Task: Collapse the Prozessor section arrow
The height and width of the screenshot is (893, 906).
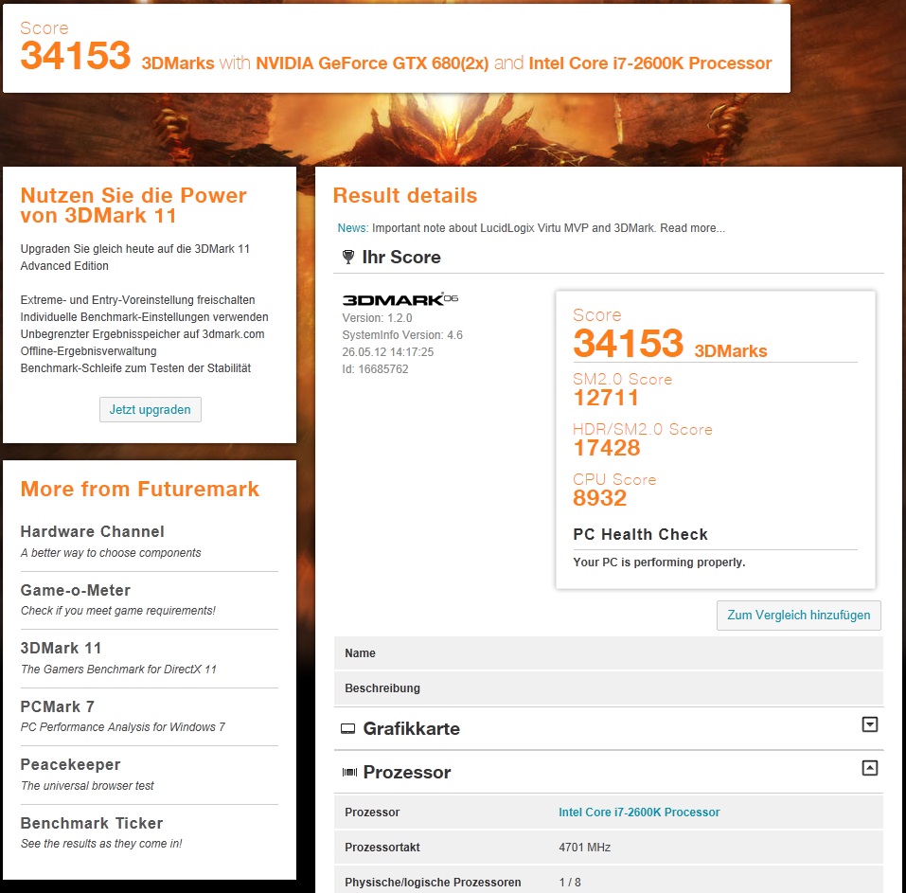Action: (870, 768)
